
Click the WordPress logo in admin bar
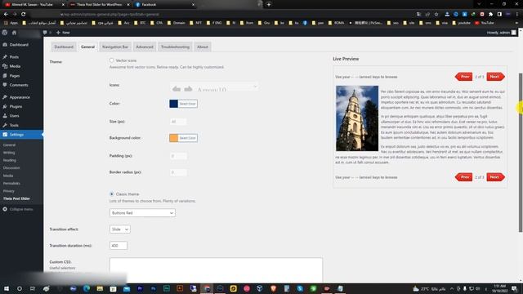pyautogui.click(x=5, y=33)
